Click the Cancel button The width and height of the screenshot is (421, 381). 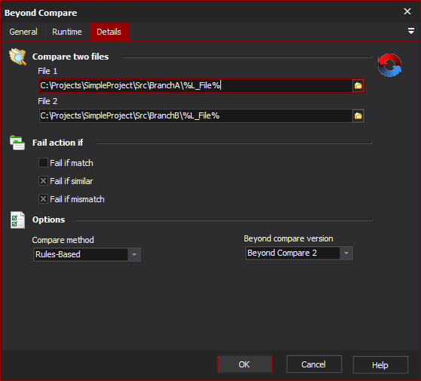[314, 364]
